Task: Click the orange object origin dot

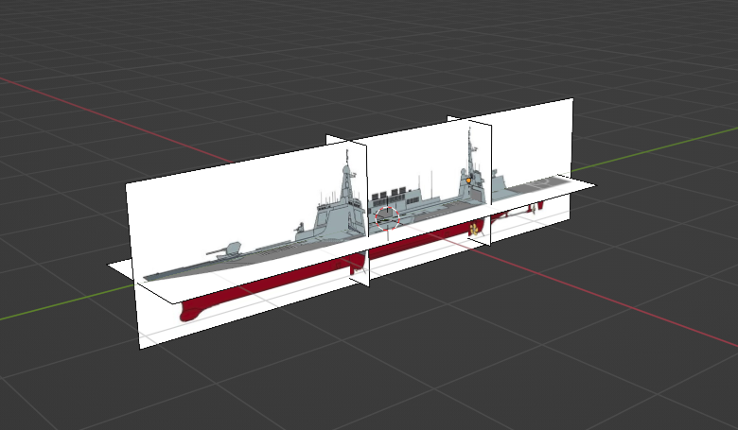Action: 468,181
